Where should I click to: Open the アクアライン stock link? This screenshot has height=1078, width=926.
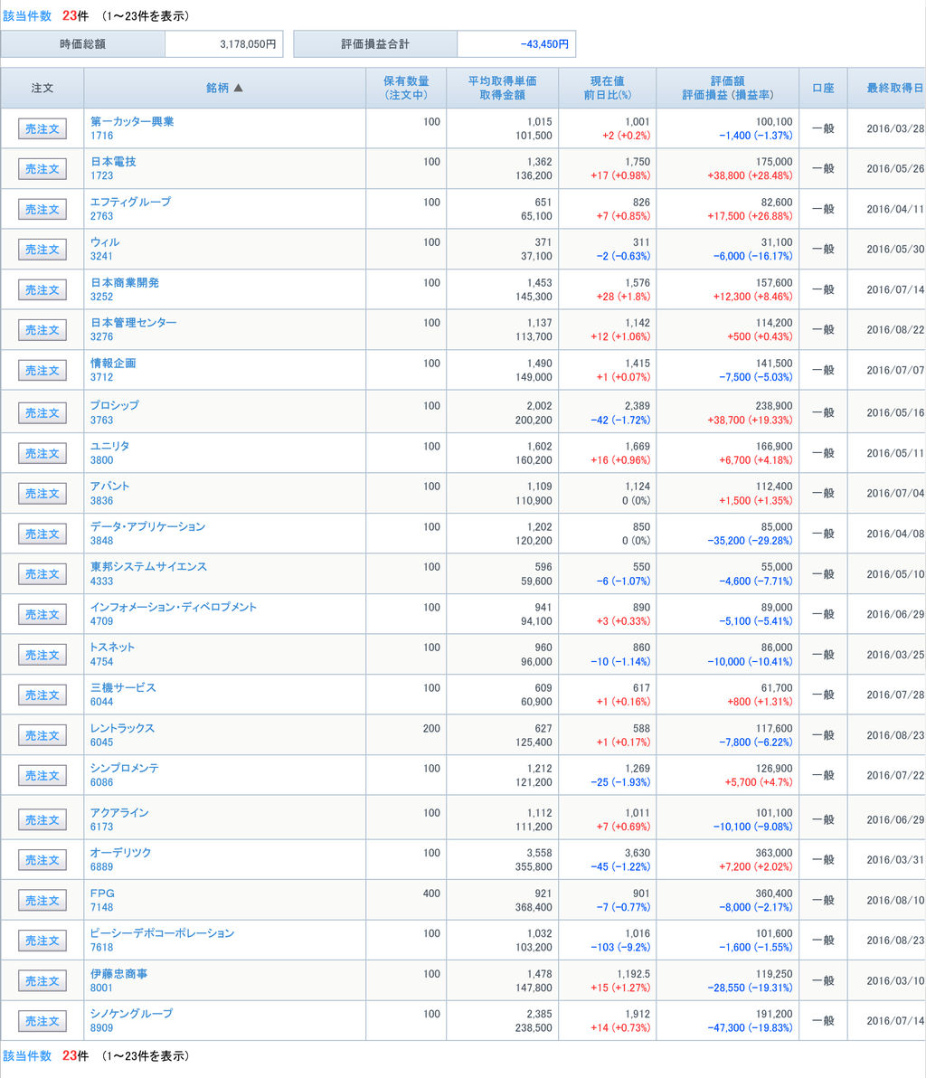[x=119, y=813]
